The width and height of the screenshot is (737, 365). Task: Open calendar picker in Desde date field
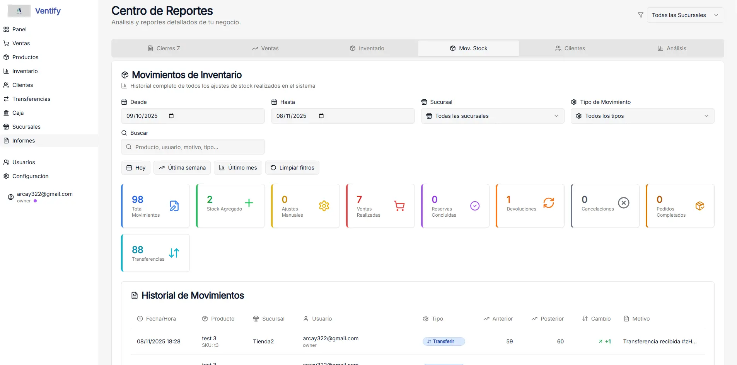(x=171, y=116)
